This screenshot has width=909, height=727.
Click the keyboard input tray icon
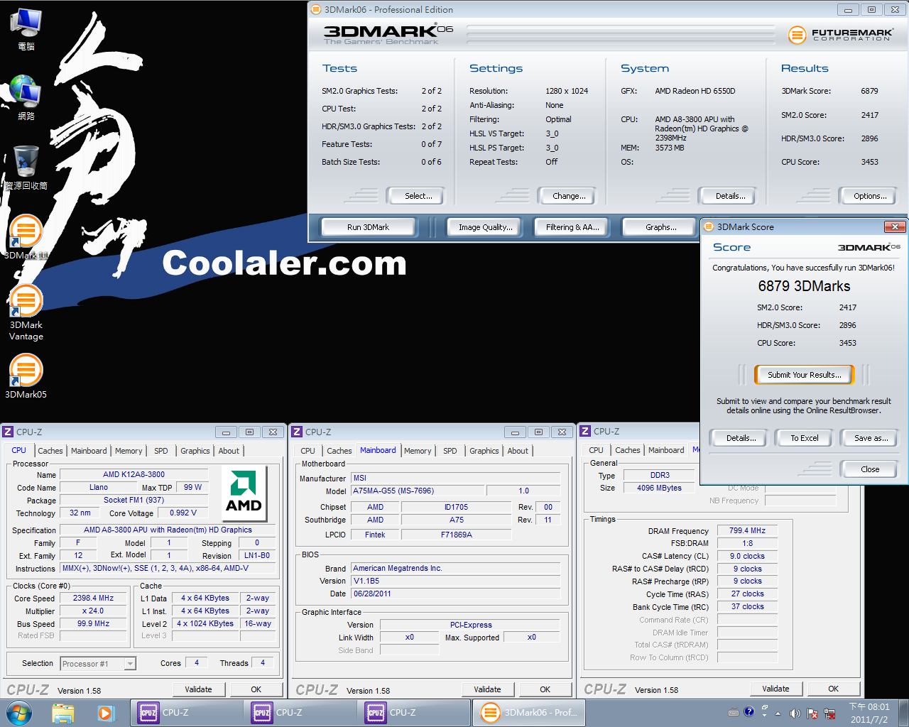pyautogui.click(x=734, y=713)
